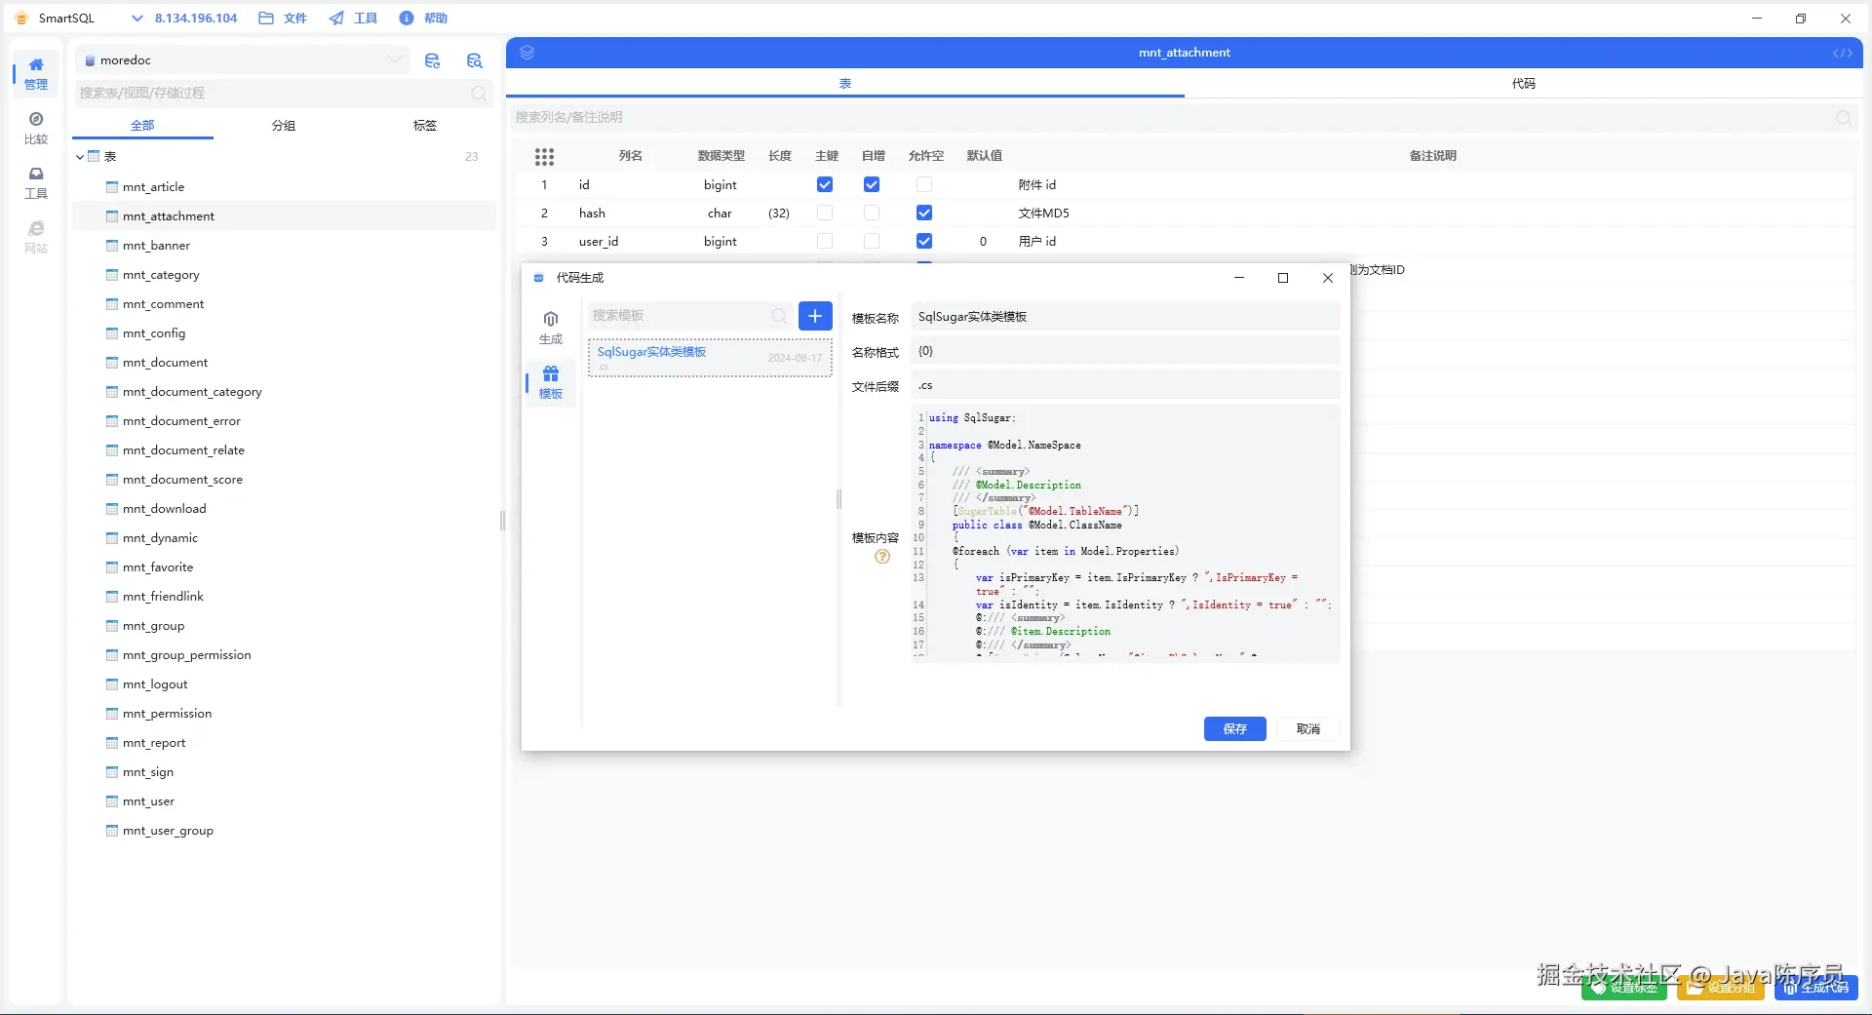
Task: Close the 代码生成 dialog
Action: (x=1328, y=278)
